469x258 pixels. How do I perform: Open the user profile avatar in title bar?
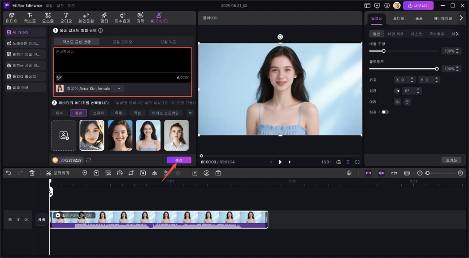[397, 5]
